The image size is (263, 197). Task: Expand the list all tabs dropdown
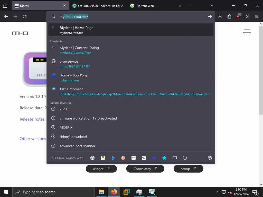click(212, 6)
